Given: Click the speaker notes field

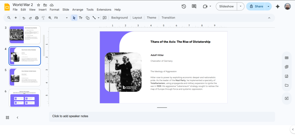Looking at the screenshot, I should click(162, 117).
